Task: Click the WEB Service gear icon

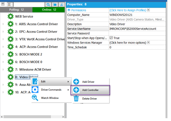Action: (11, 16)
